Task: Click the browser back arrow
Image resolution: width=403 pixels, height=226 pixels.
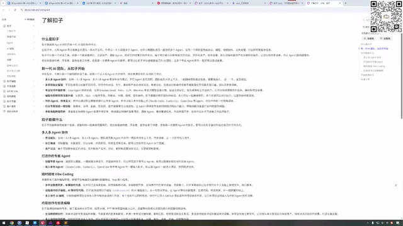Action: click(x=4, y=10)
